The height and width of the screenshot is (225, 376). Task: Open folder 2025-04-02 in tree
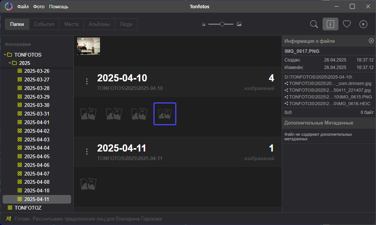(37, 131)
